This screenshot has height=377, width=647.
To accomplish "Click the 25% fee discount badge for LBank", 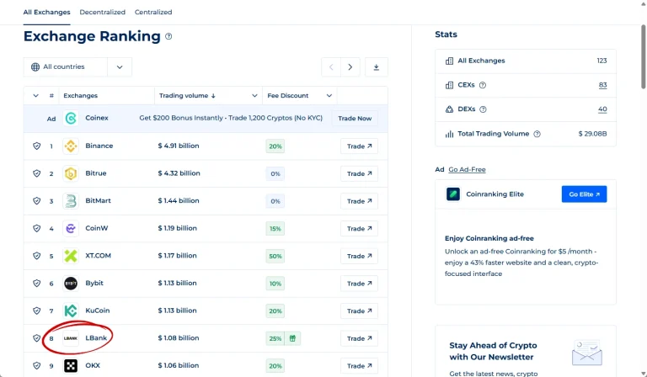I will 275,338.
